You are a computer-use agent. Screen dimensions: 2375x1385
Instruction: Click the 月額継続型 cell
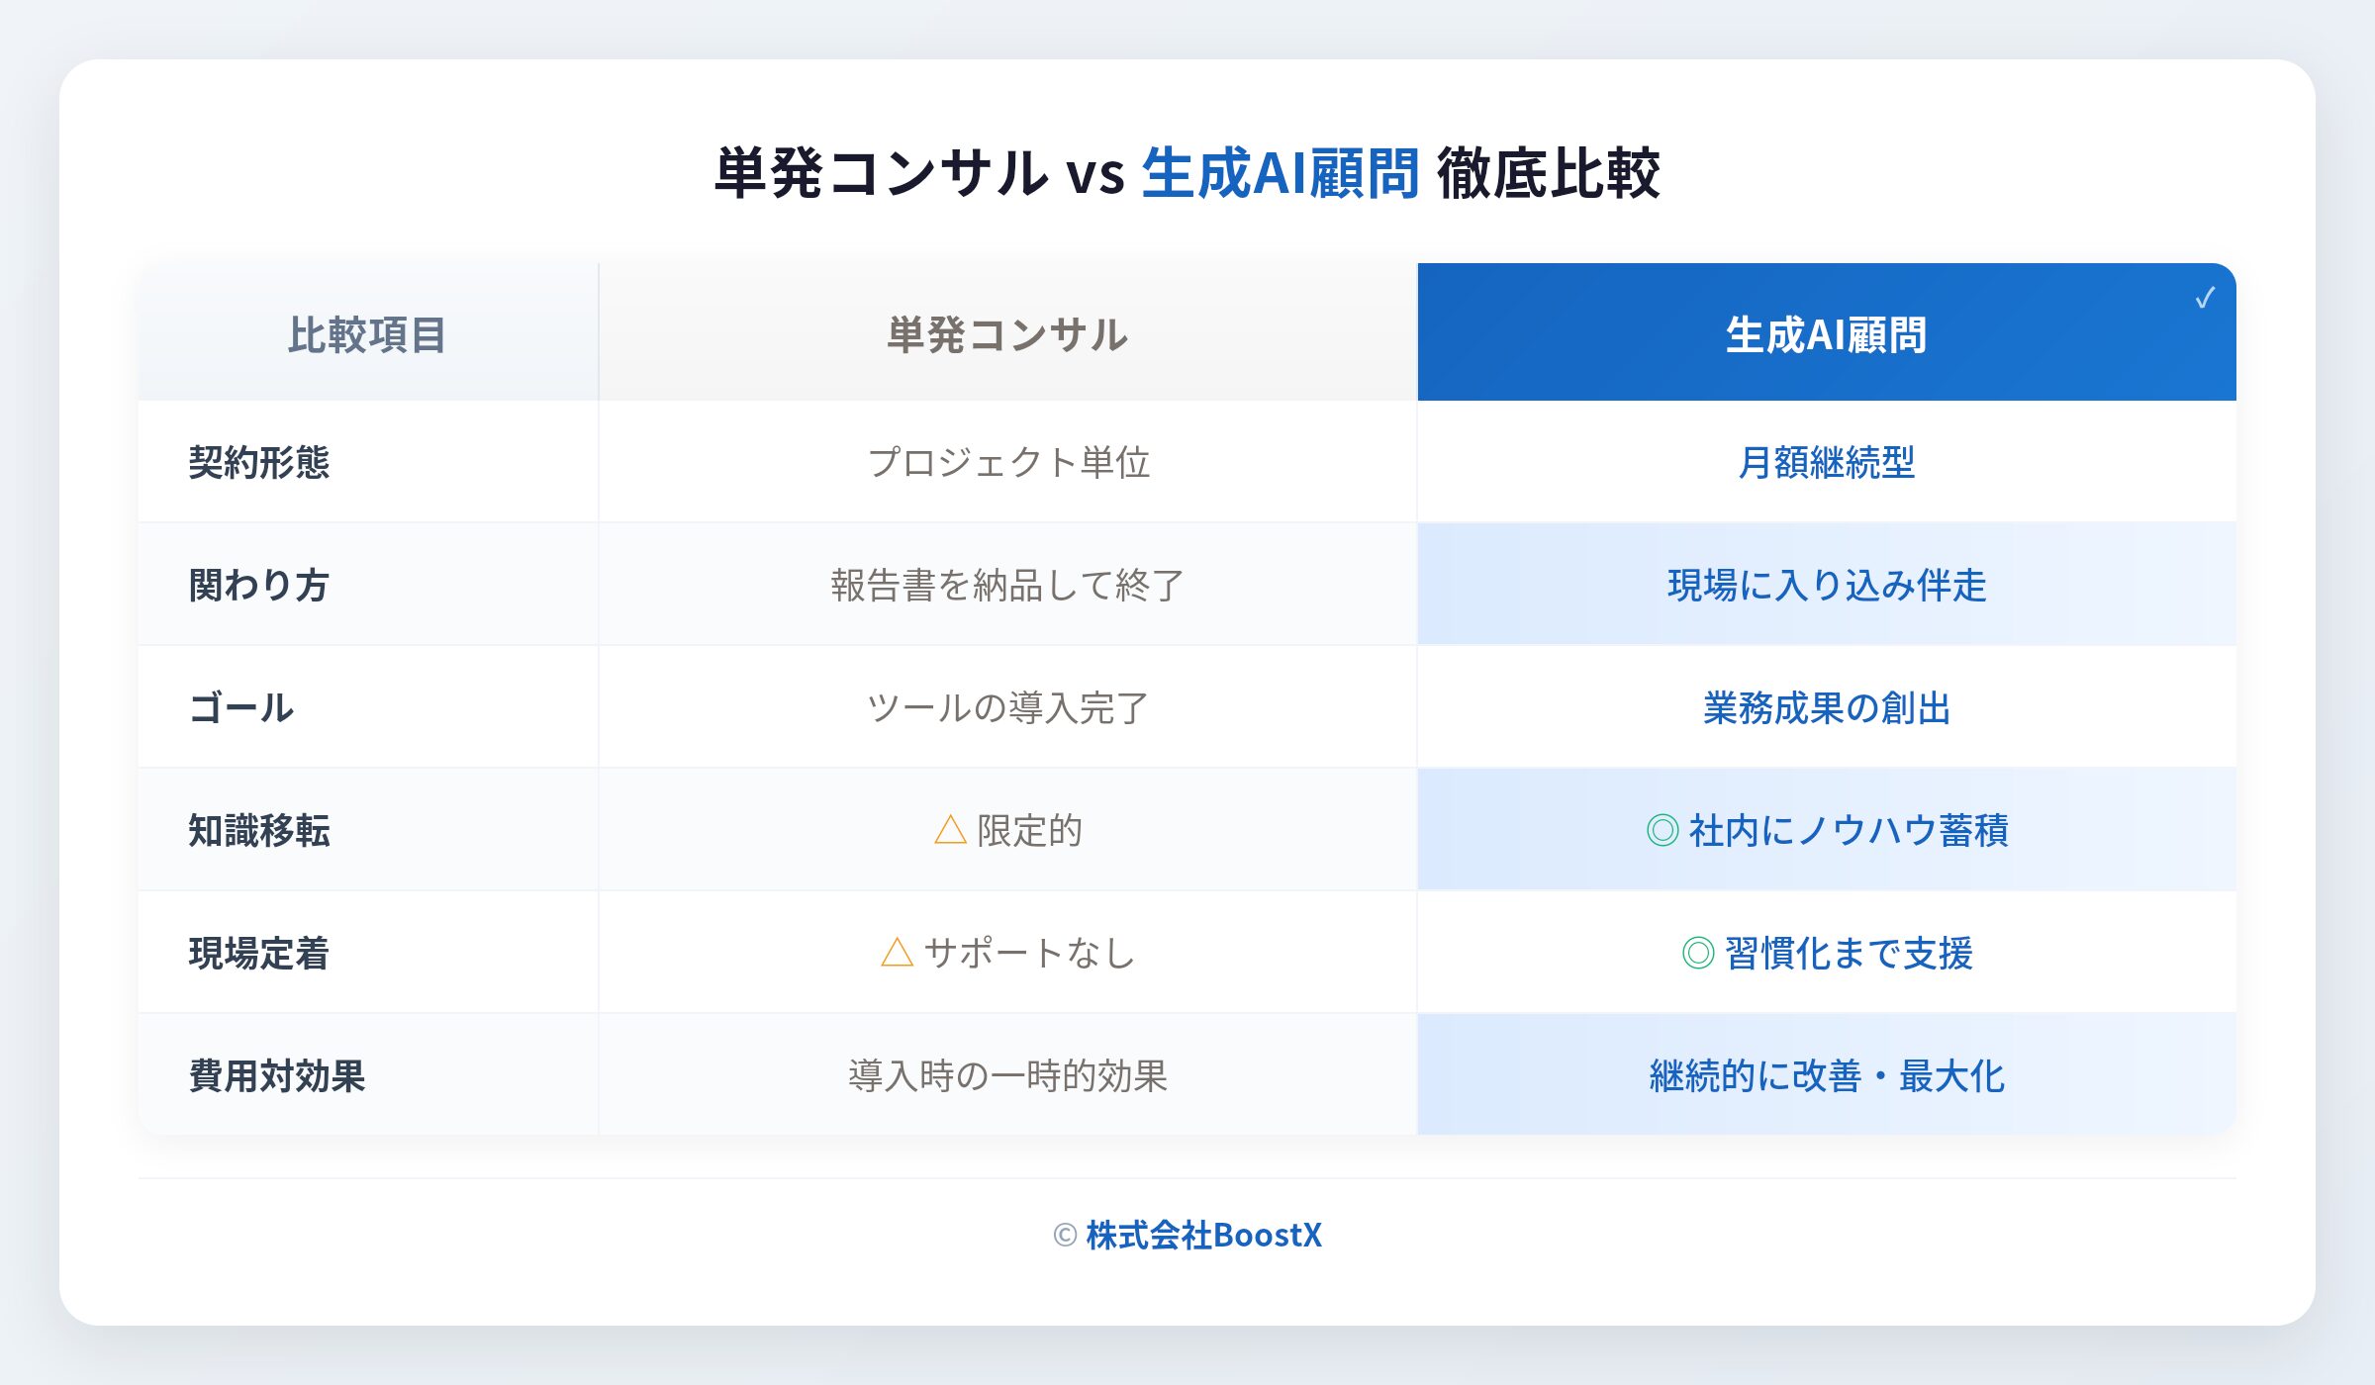click(x=1826, y=462)
